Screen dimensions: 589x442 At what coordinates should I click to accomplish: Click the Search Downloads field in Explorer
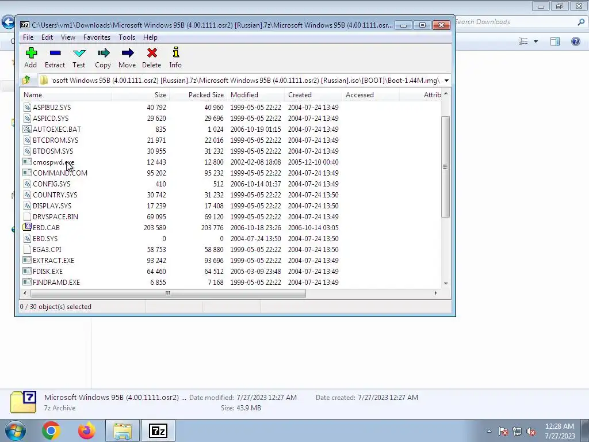tap(515, 22)
